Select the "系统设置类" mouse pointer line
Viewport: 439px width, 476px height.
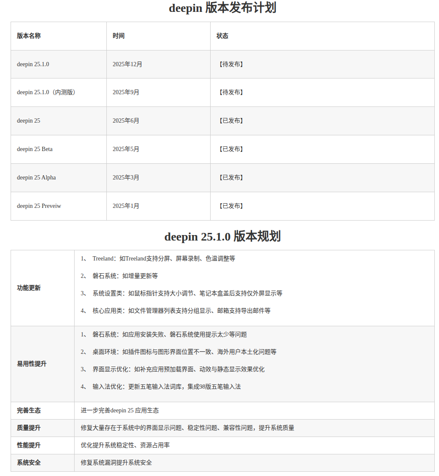182,294
